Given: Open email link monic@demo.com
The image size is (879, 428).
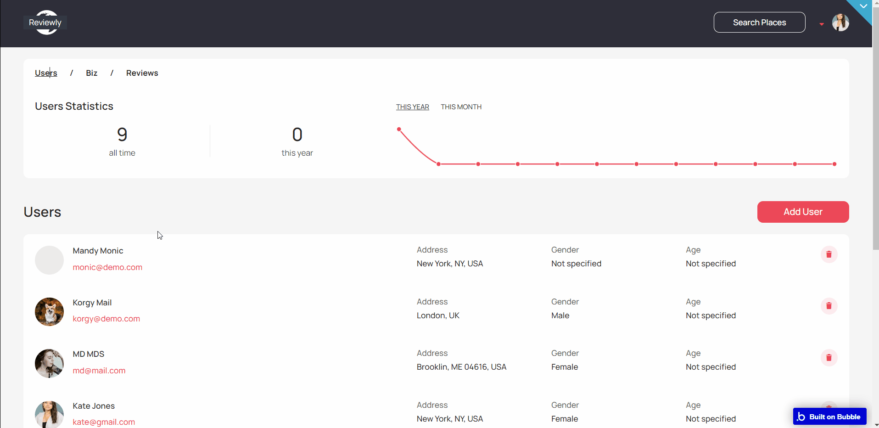Looking at the screenshot, I should [107, 267].
